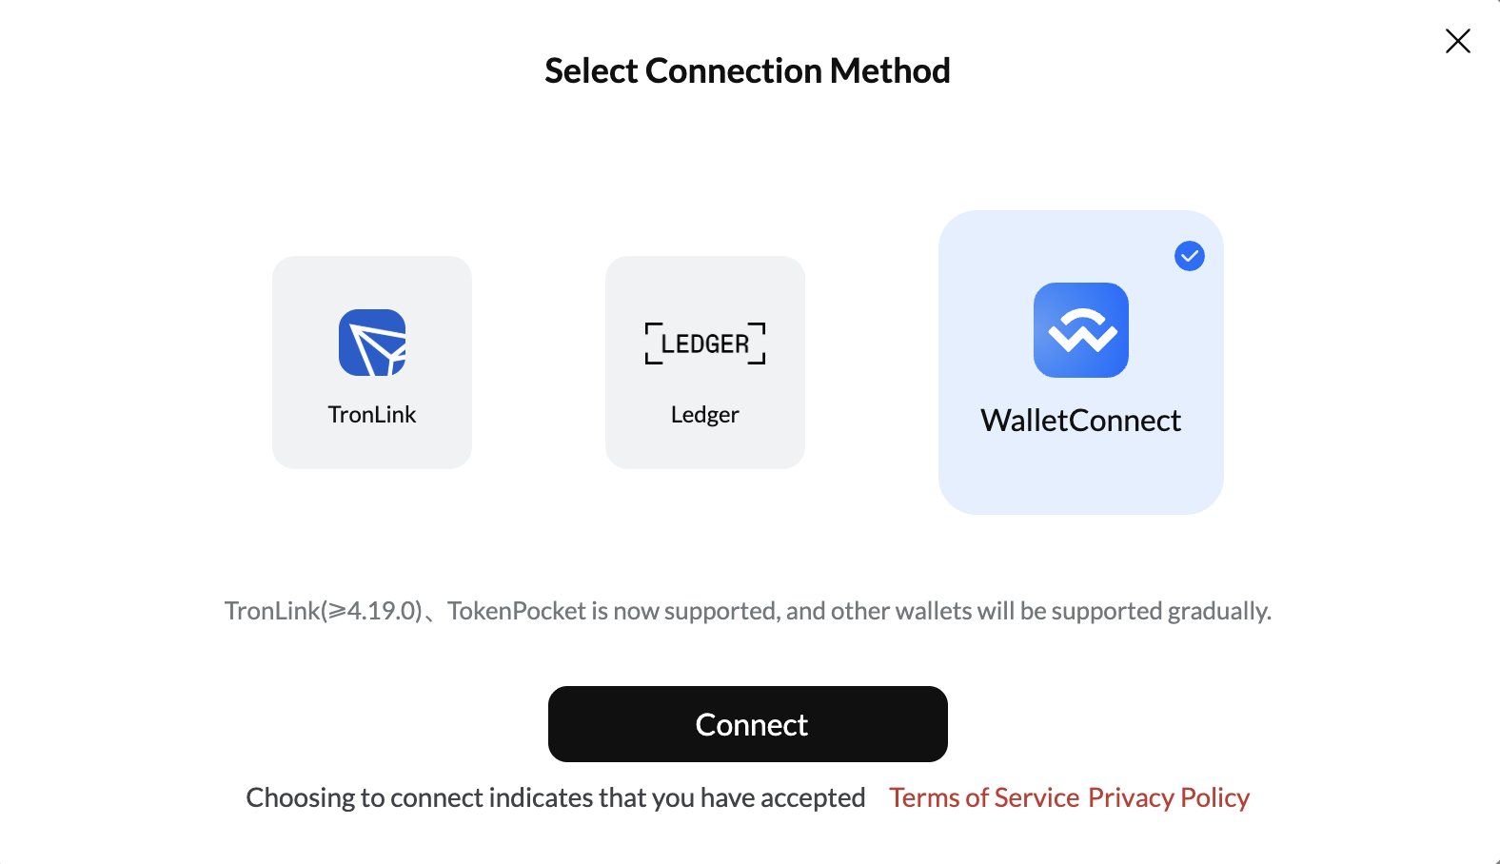This screenshot has width=1500, height=864.
Task: Click the Ledger bracket logo icon
Action: click(x=705, y=344)
